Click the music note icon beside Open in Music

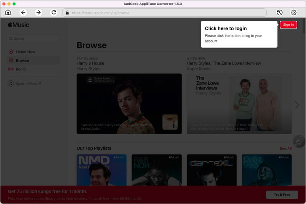coord(11,83)
